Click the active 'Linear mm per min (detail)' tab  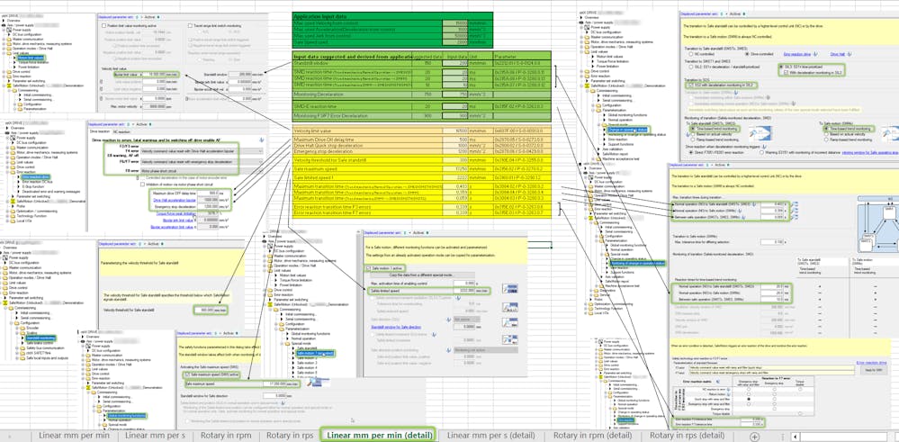coord(378,435)
